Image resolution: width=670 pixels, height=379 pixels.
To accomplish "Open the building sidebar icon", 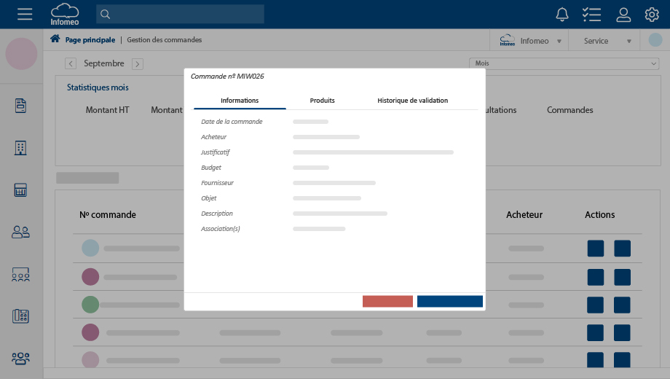I will (x=20, y=148).
